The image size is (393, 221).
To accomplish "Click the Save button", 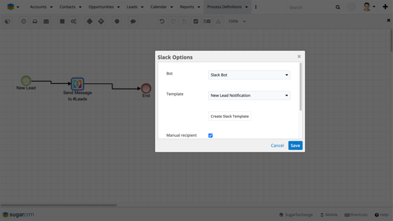I will (x=295, y=146).
